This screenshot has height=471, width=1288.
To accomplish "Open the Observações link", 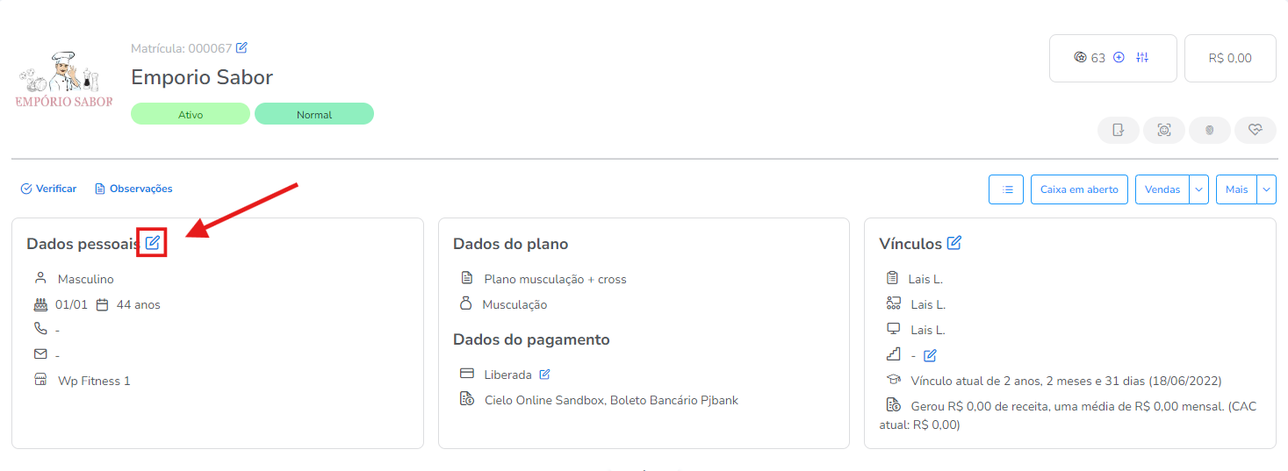I will [x=133, y=189].
